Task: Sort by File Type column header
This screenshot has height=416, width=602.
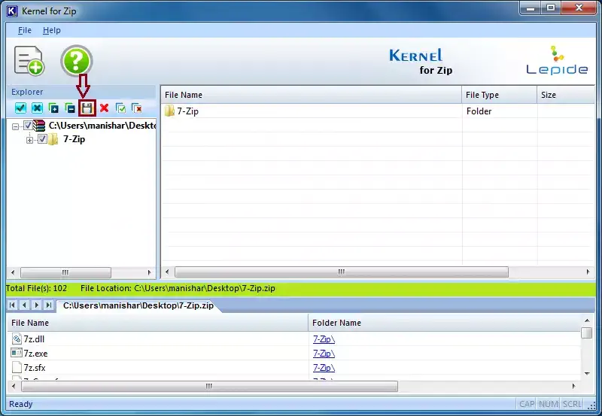Action: pyautogui.click(x=499, y=95)
